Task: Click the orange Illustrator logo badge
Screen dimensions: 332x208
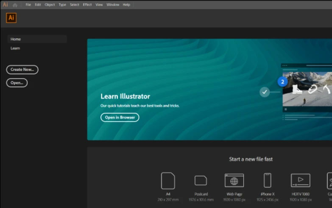Action: coord(11,18)
